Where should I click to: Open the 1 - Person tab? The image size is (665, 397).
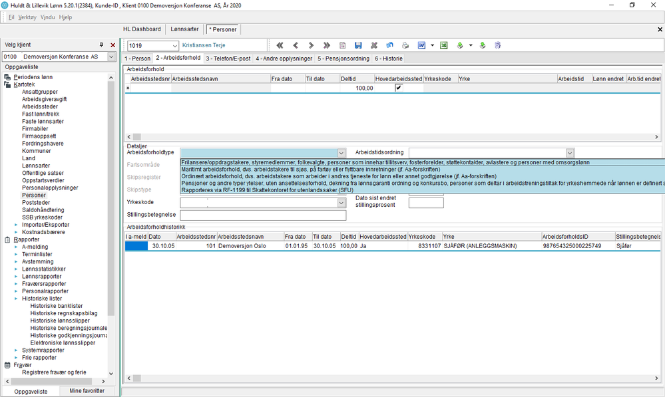[x=137, y=59]
